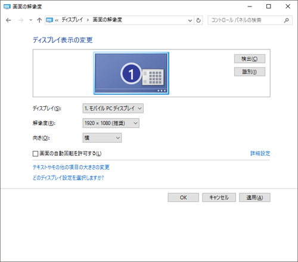Image resolution: width=298 pixels, height=262 pixels.
Task: Go up one level with the up arrow
Action: click(x=39, y=20)
